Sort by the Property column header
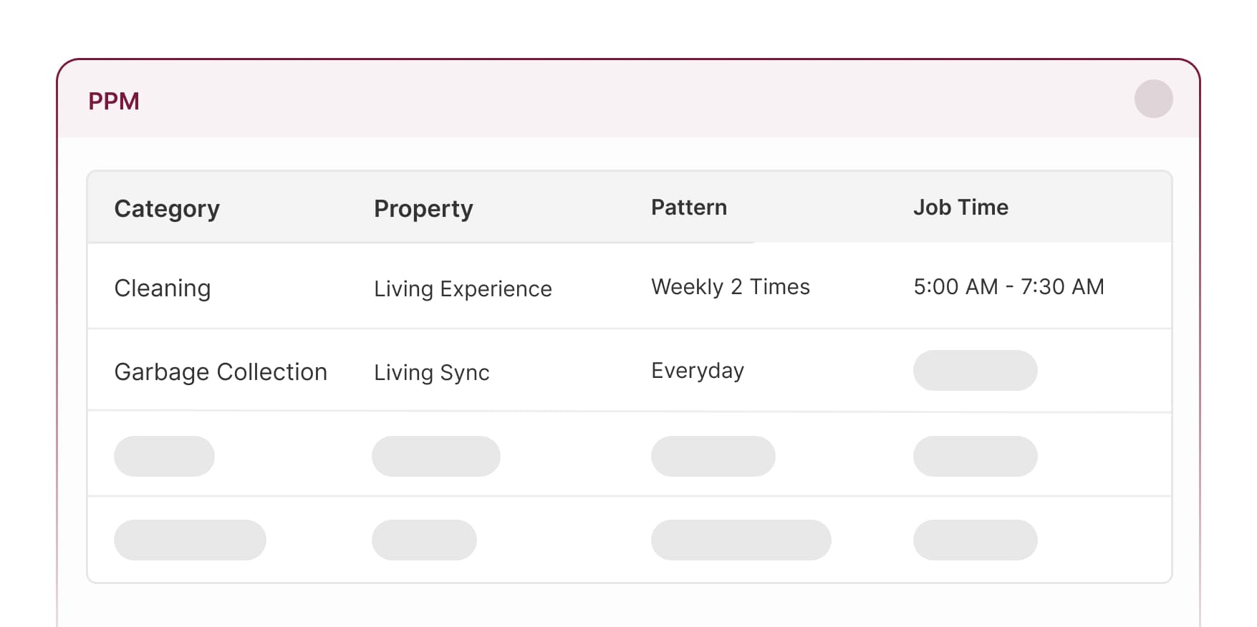 (423, 208)
